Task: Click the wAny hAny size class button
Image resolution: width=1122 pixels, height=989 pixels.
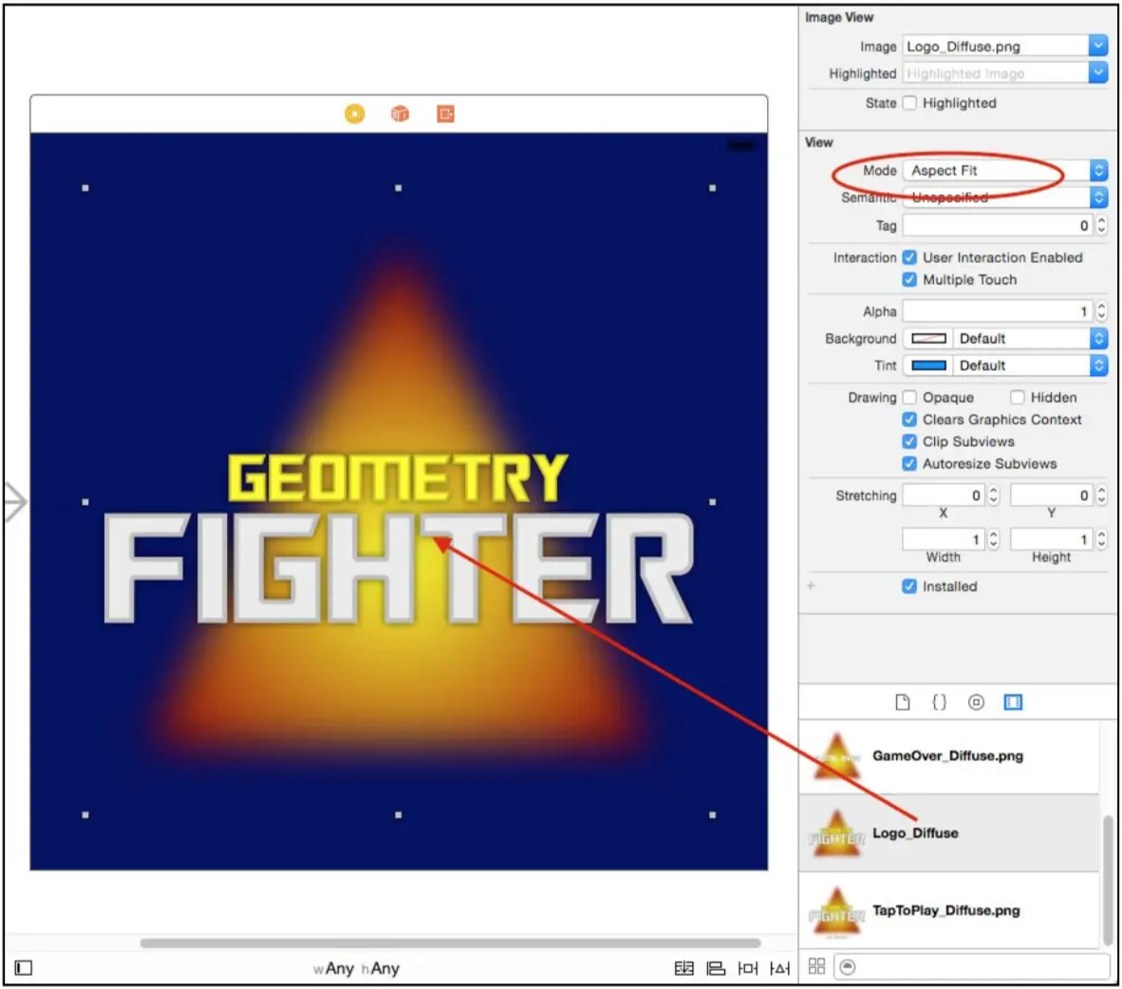Action: tap(356, 968)
